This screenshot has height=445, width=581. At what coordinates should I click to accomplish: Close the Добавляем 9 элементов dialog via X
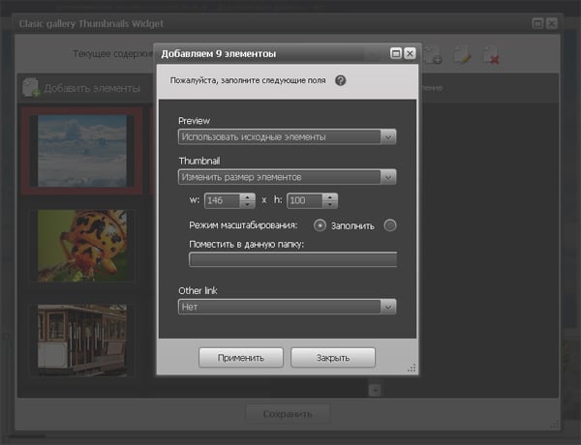pyautogui.click(x=410, y=53)
